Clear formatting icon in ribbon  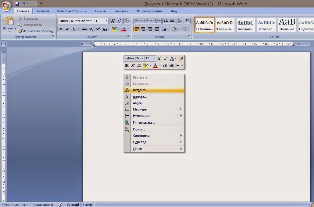click(x=127, y=21)
